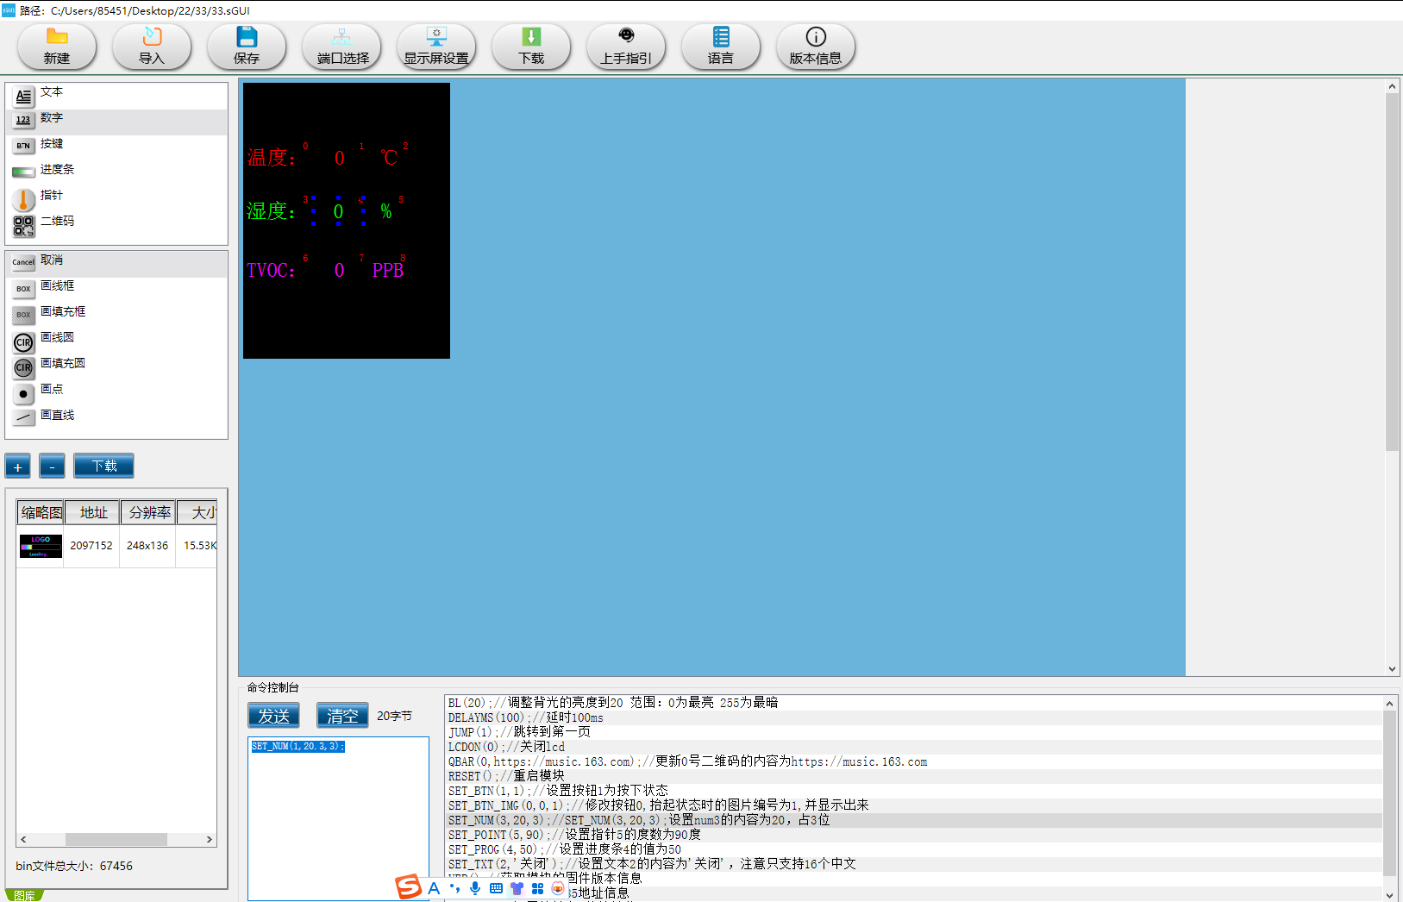The image size is (1403, 902).
Task: Click the 取消 cancel tool
Action: point(117,264)
